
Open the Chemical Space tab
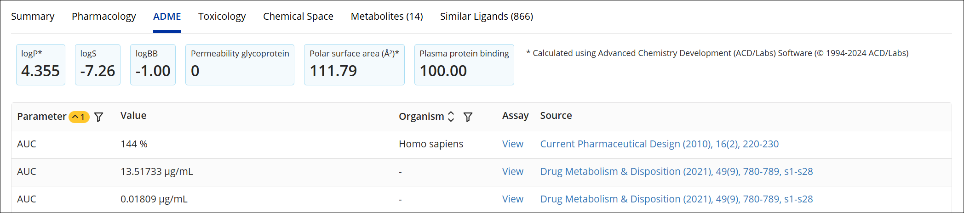coord(298,17)
